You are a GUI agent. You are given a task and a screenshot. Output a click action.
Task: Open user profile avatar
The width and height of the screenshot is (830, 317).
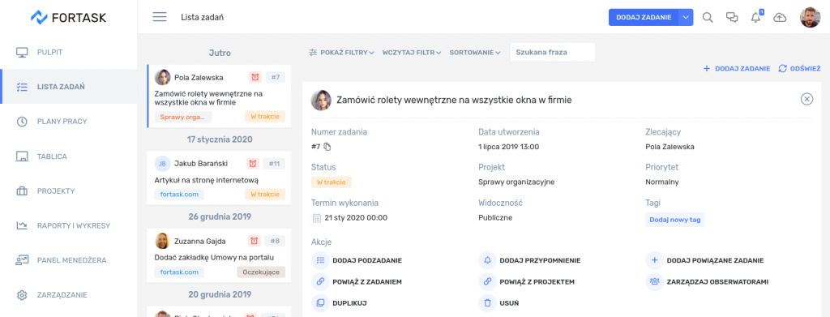pos(810,17)
